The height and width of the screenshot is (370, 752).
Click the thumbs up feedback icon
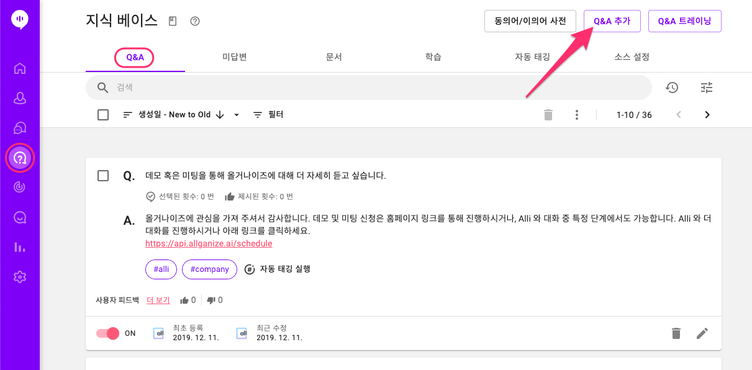(184, 300)
